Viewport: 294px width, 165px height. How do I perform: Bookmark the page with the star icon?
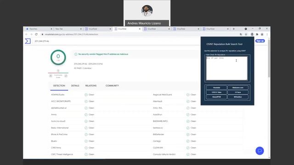pos(246,34)
